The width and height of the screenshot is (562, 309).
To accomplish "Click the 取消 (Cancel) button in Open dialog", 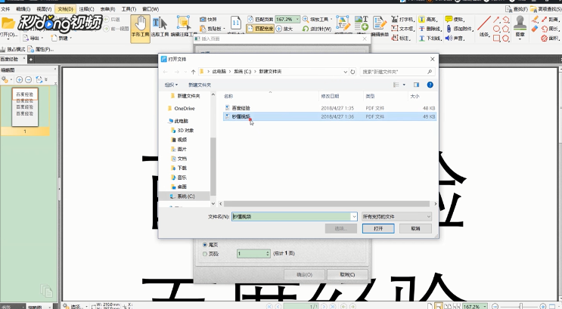I will click(415, 228).
